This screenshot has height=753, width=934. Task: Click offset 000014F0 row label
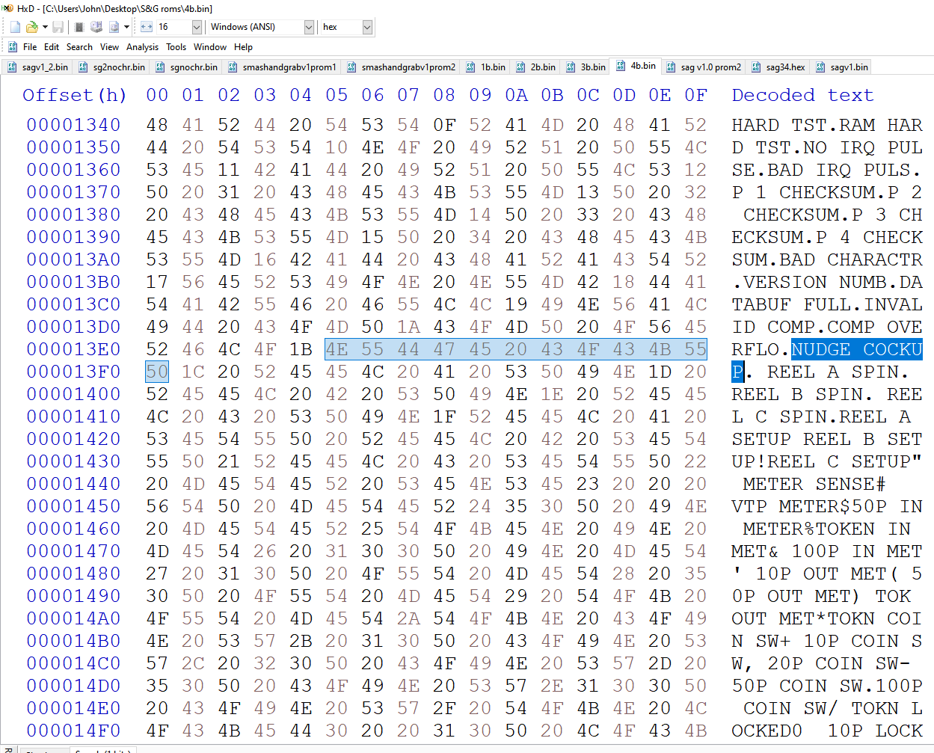73,731
